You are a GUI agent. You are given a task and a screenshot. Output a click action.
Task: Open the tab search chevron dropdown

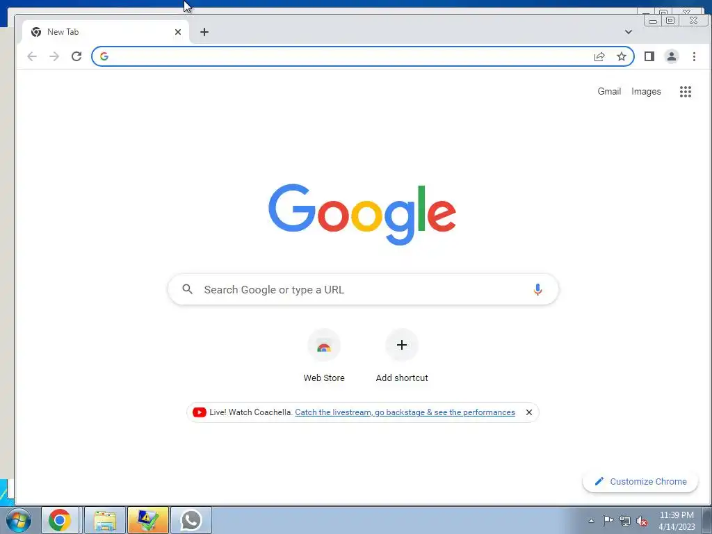coord(629,32)
